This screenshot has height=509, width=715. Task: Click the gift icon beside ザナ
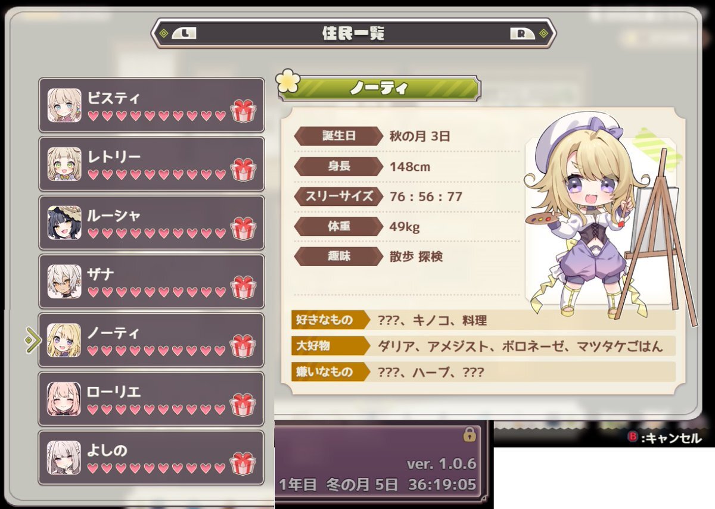[243, 287]
